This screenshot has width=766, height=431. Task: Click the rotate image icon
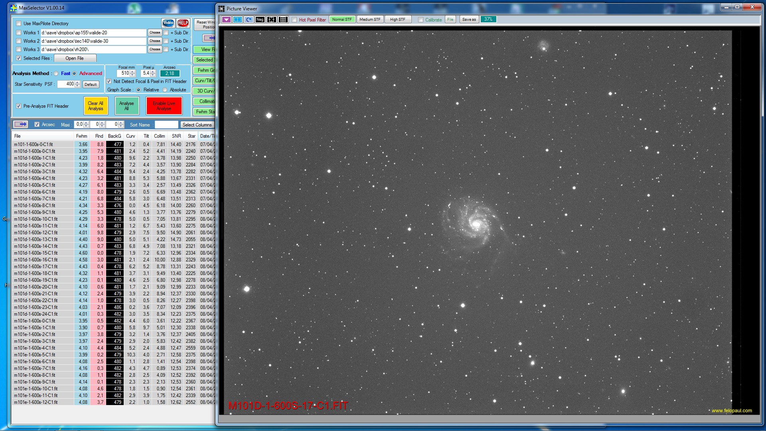pyautogui.click(x=249, y=20)
